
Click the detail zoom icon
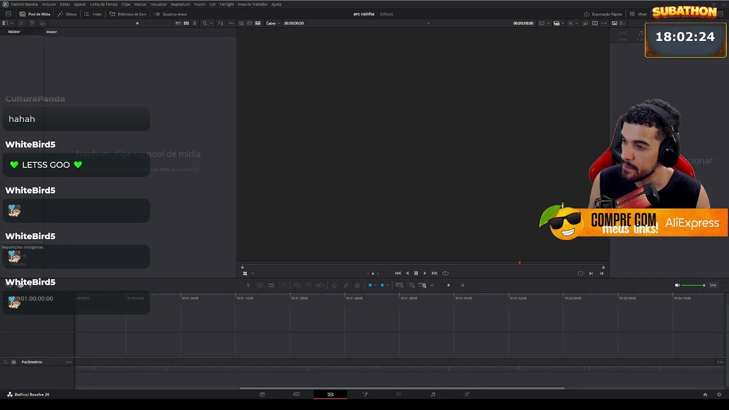[411, 285]
